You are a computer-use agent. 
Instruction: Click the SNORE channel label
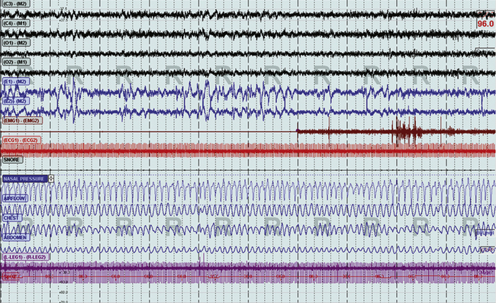[x=12, y=160]
